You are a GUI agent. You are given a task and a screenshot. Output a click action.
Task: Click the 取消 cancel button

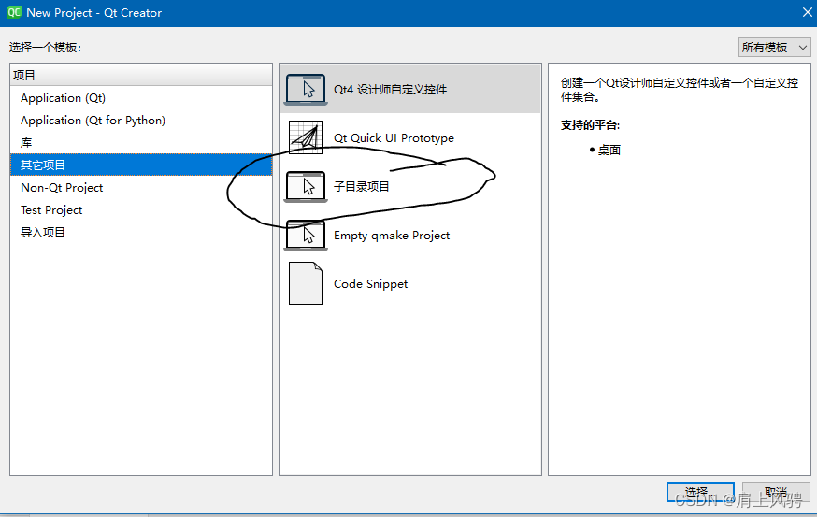[776, 492]
